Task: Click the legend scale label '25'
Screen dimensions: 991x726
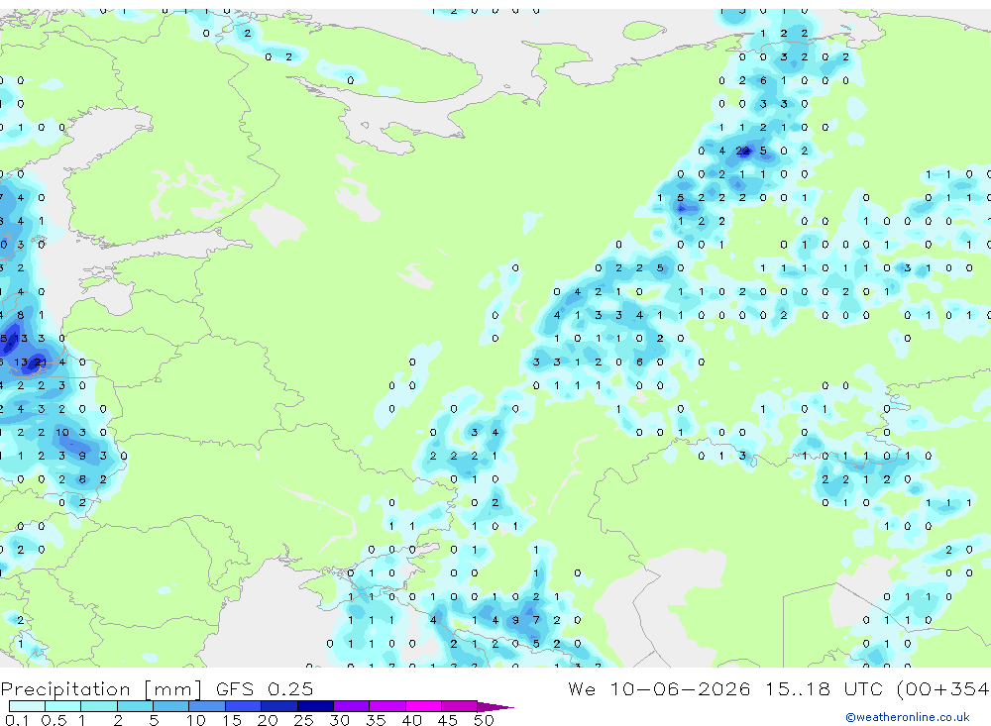Action: pos(304,720)
